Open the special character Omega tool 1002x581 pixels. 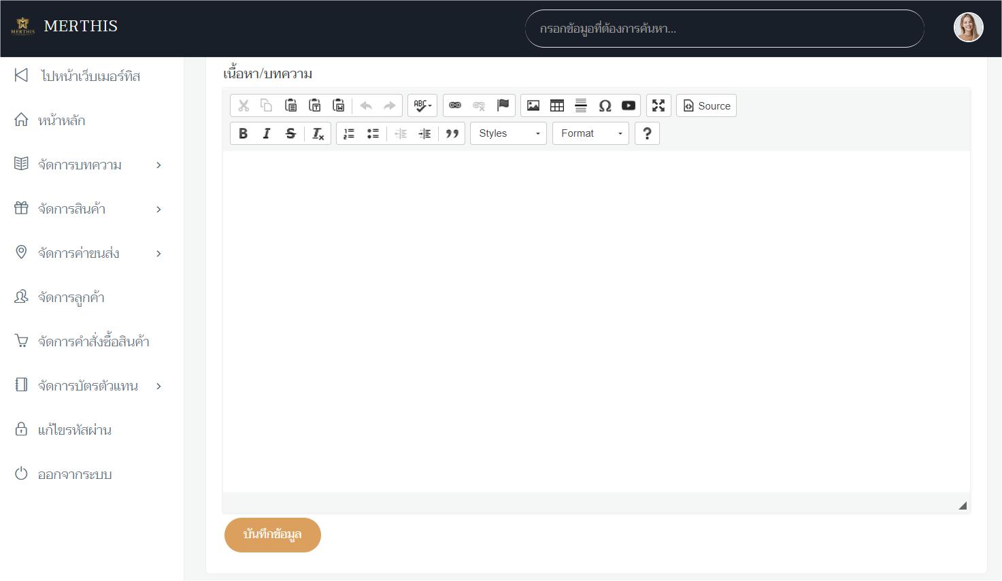pos(605,105)
